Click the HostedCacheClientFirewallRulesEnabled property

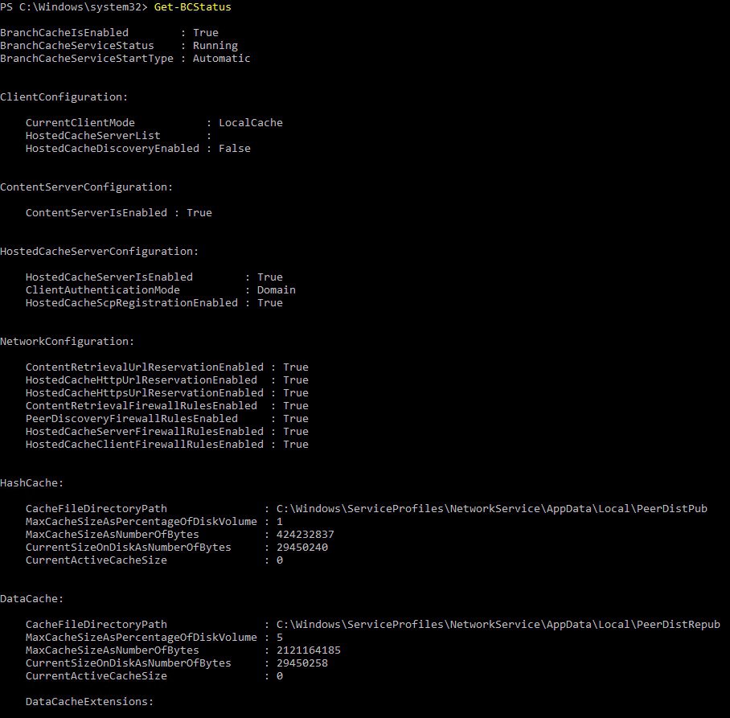[x=145, y=444]
